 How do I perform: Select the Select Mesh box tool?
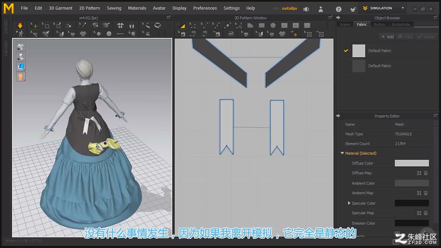(x=45, y=25)
